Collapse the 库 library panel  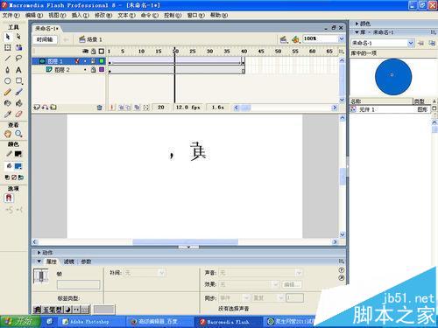pyautogui.click(x=357, y=32)
